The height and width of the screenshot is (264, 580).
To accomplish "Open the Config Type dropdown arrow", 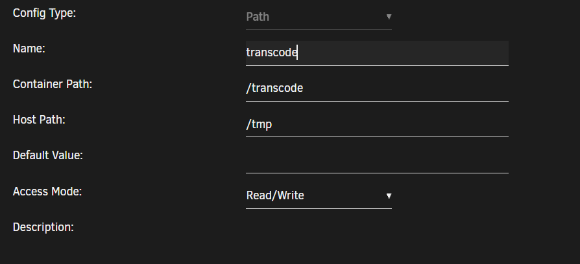I will [389, 17].
